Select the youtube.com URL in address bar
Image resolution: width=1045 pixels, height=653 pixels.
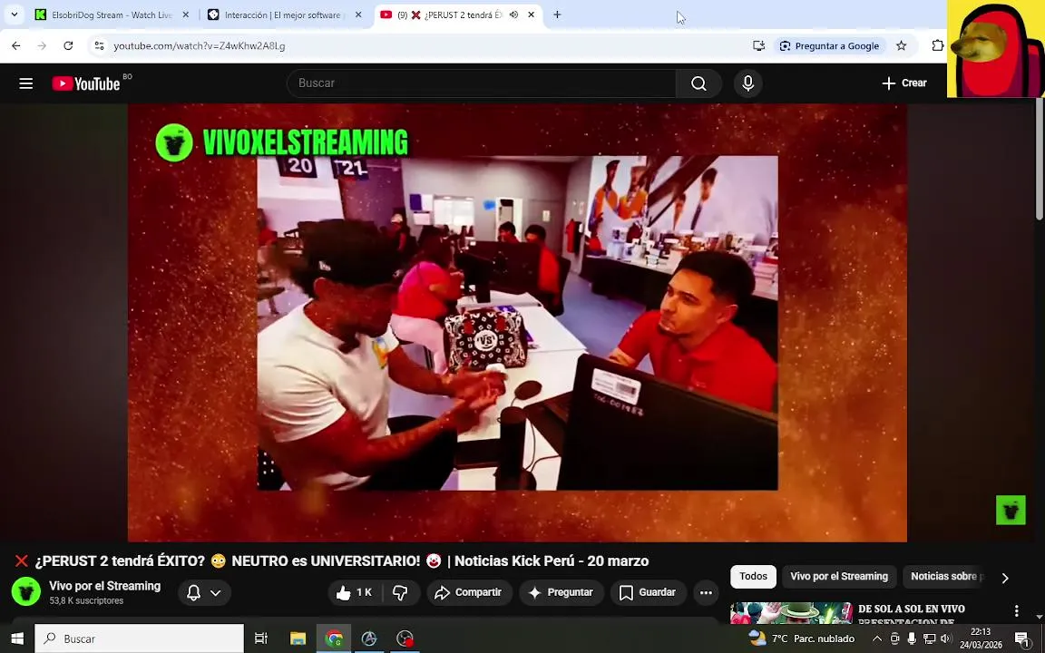[x=200, y=46]
